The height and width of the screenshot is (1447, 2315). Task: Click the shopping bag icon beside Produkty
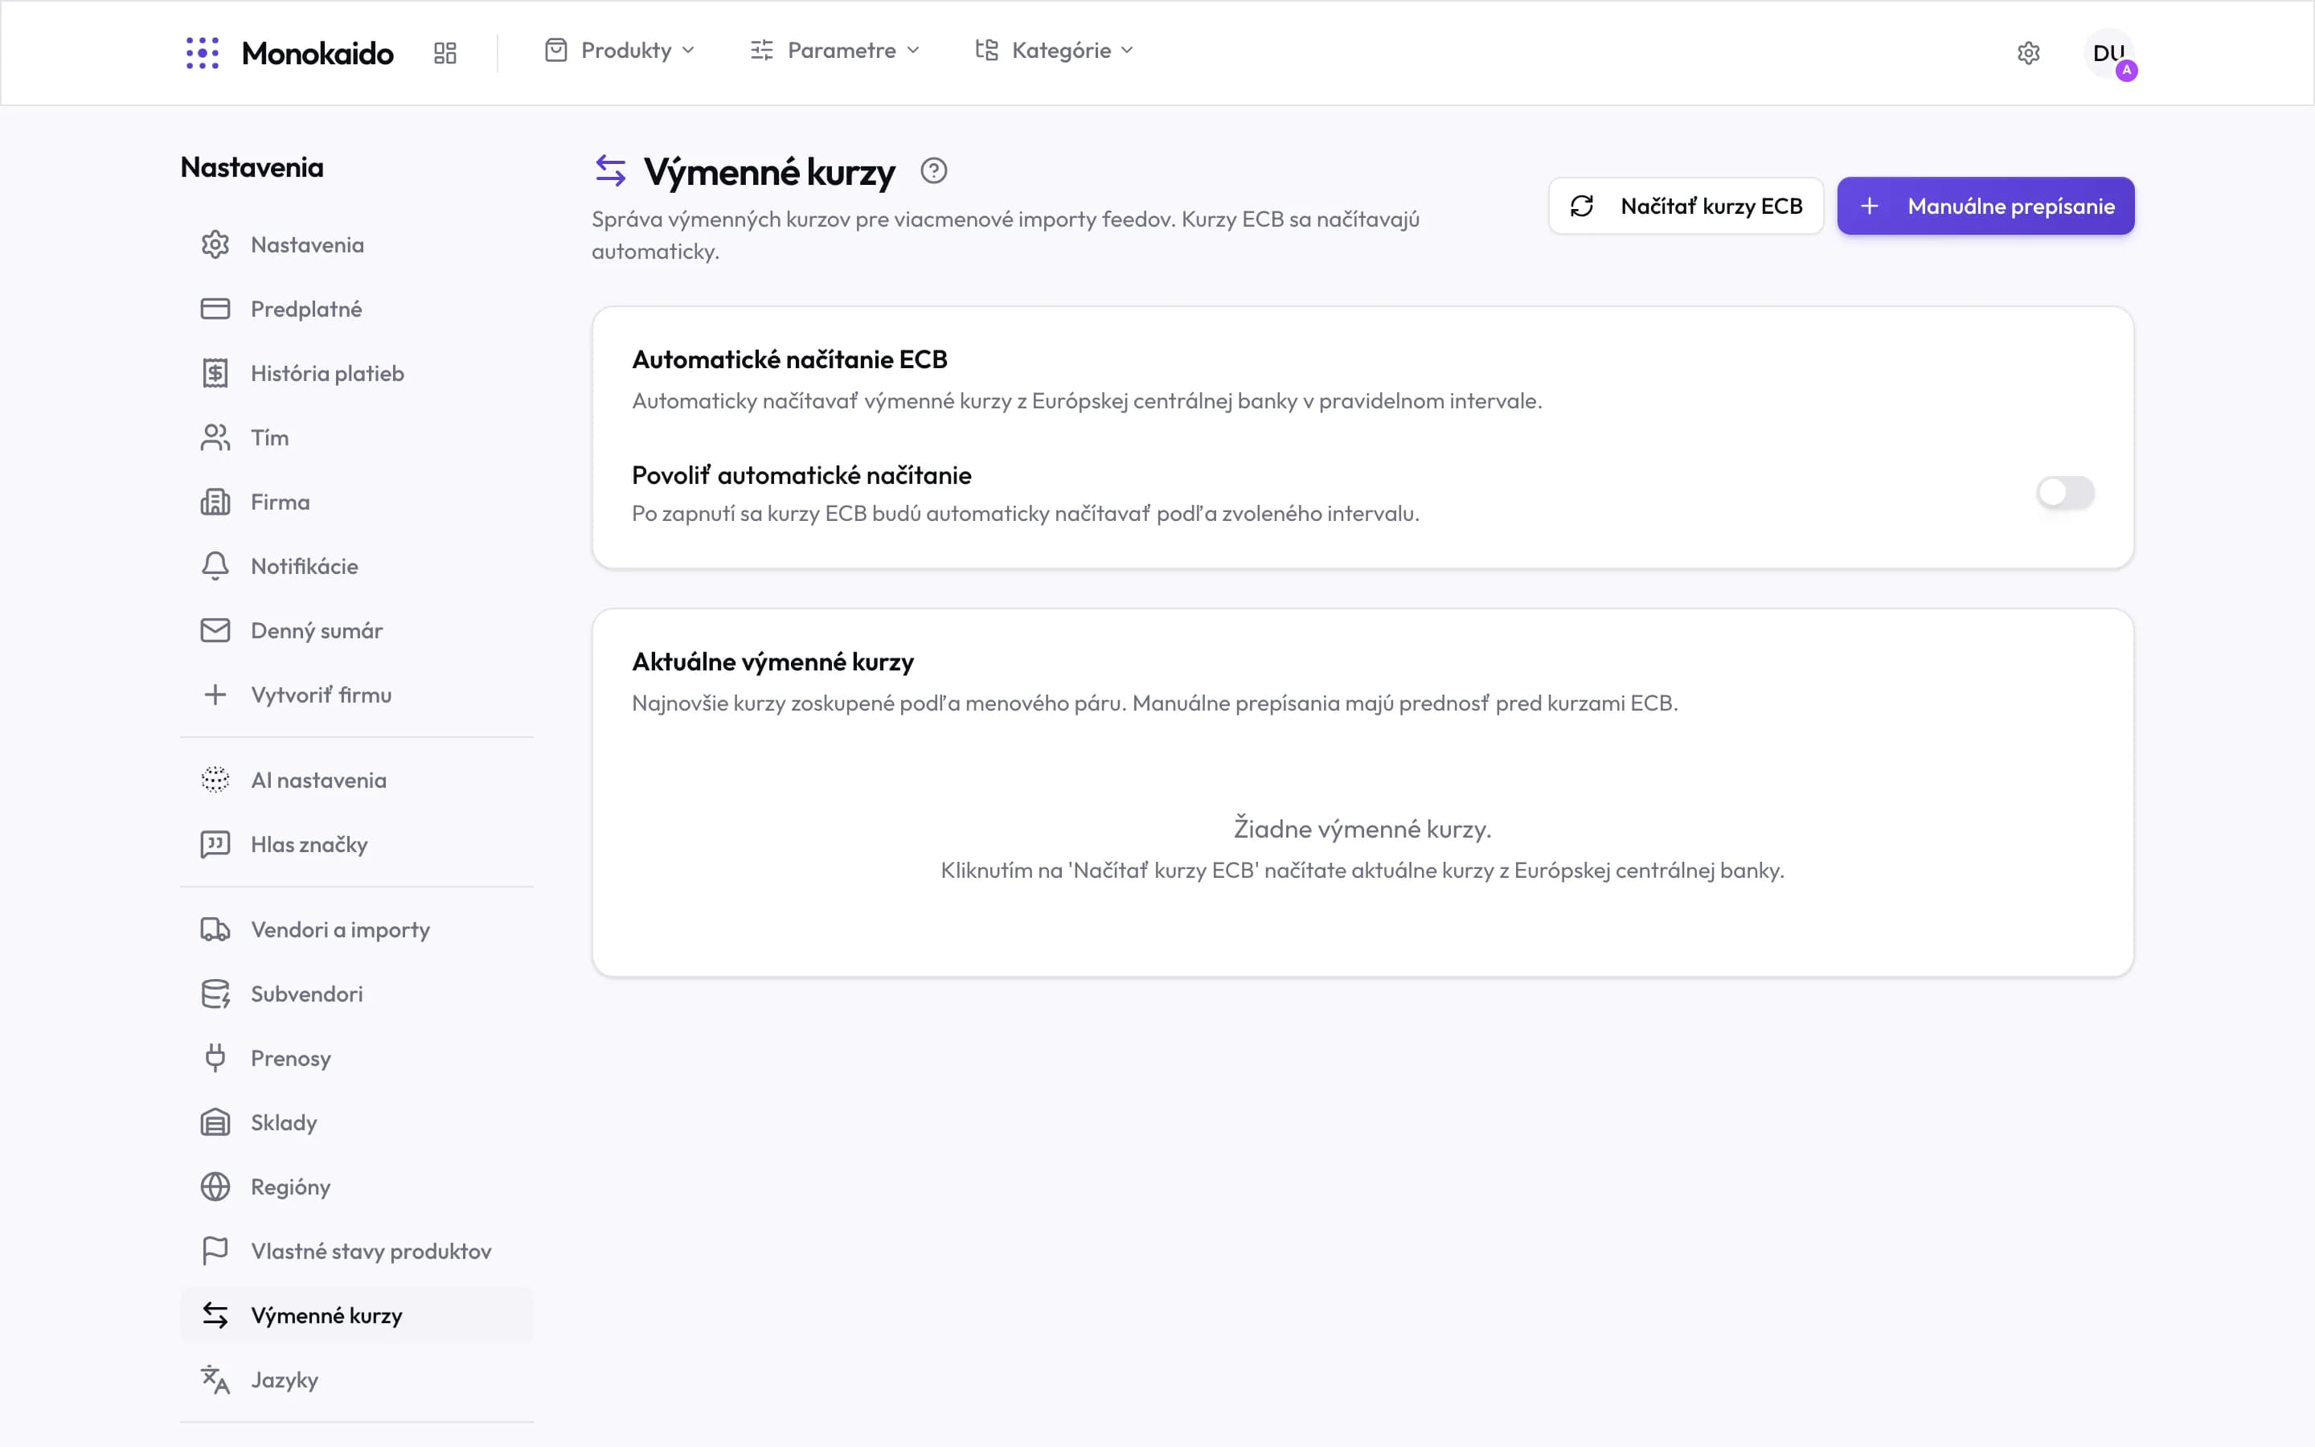[x=555, y=51]
